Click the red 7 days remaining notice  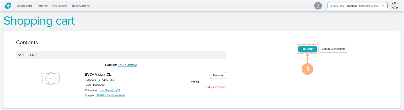[216, 87]
